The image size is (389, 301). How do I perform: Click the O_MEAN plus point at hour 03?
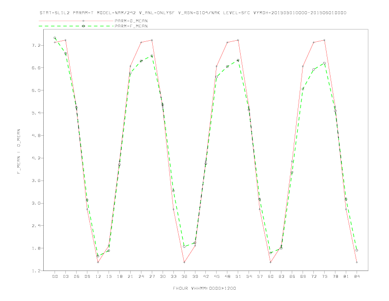point(65,40)
